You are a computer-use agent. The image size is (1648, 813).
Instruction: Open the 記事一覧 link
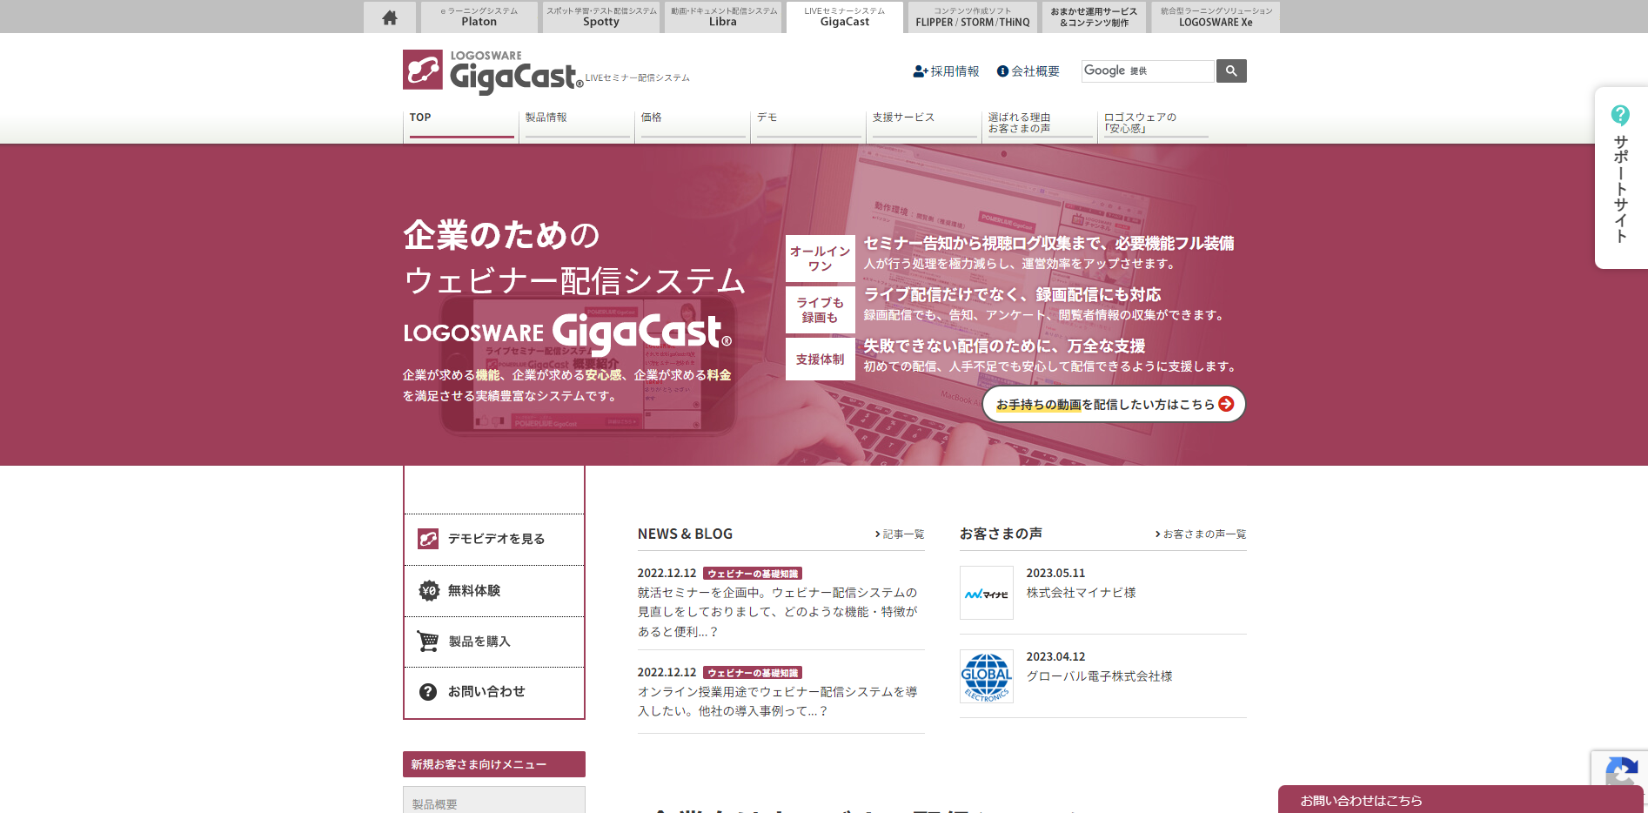900,534
